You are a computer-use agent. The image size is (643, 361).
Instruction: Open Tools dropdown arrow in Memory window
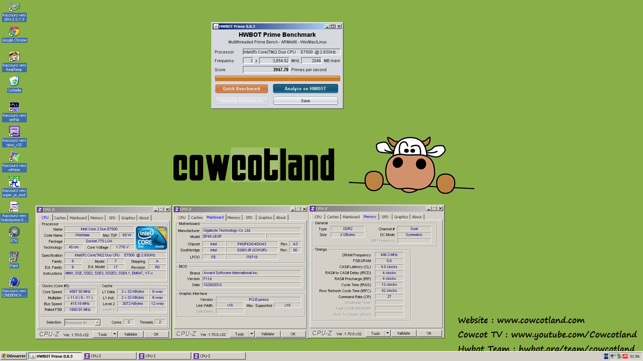click(x=387, y=333)
